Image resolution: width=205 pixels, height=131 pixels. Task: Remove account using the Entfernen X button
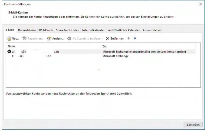tap(107, 39)
